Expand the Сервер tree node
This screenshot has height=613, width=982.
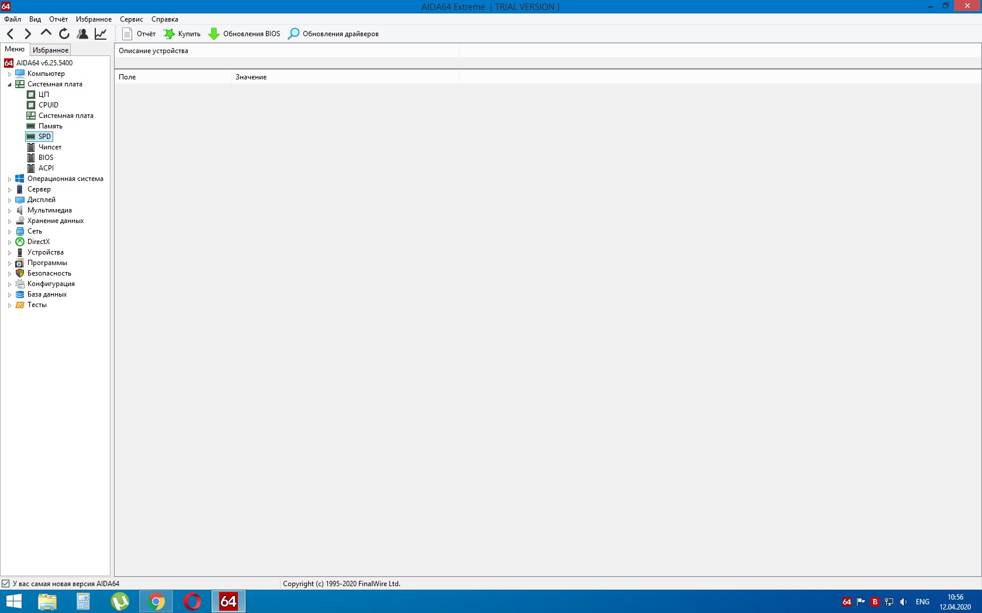pyautogui.click(x=9, y=190)
